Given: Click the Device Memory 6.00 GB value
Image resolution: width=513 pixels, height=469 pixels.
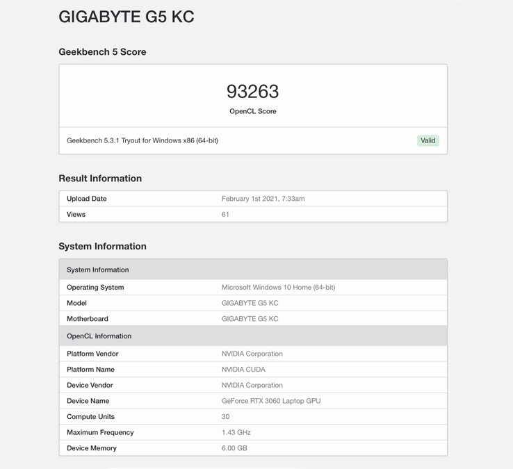Looking at the screenshot, I should (x=234, y=448).
